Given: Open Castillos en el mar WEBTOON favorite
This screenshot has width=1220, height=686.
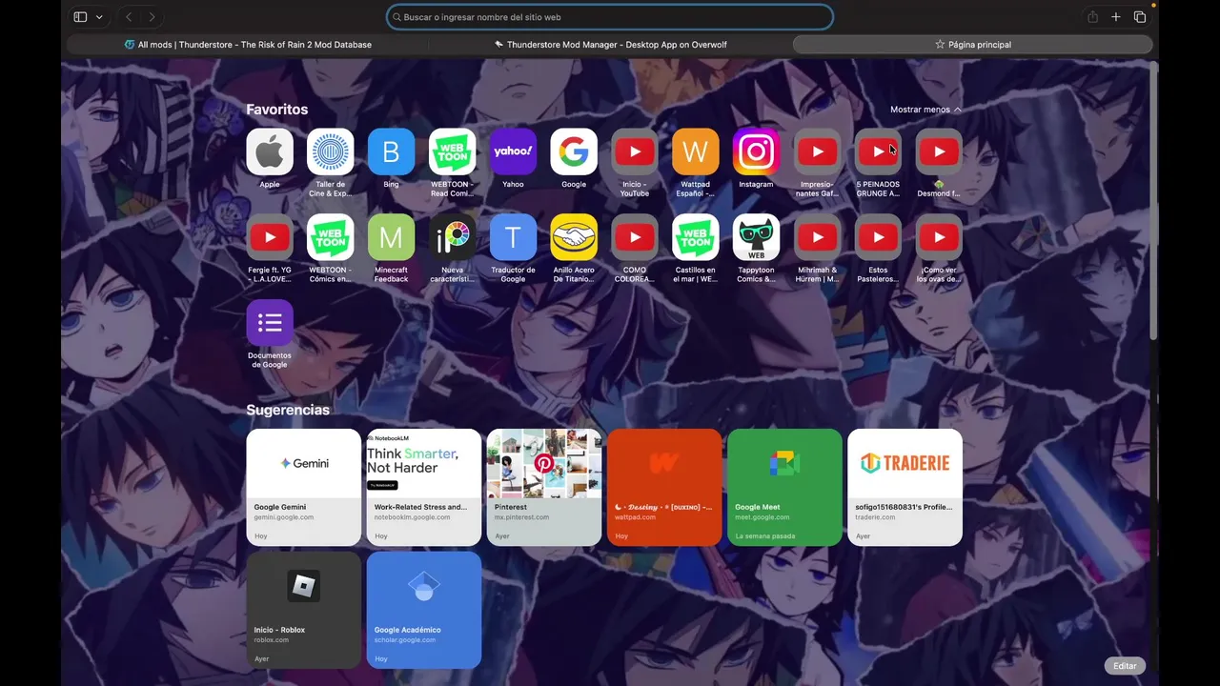Looking at the screenshot, I should pyautogui.click(x=696, y=237).
